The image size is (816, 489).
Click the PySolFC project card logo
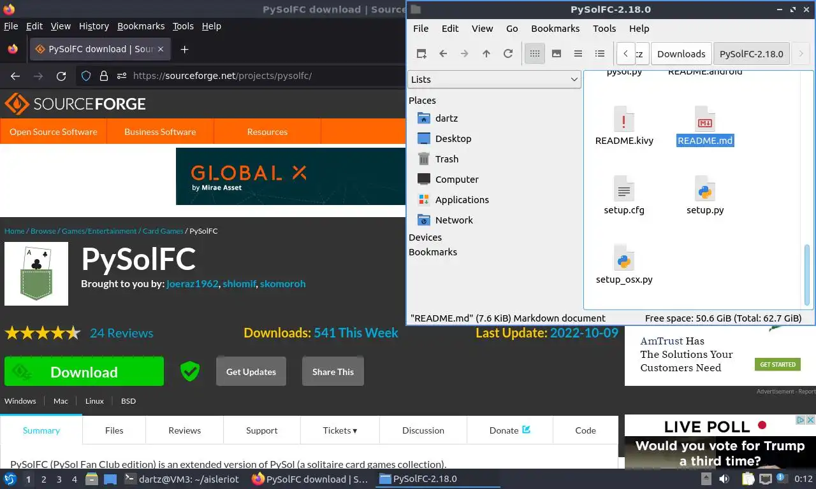(36, 274)
